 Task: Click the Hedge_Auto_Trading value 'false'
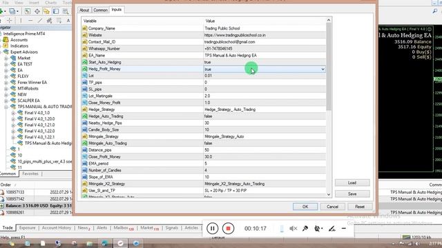pos(209,116)
